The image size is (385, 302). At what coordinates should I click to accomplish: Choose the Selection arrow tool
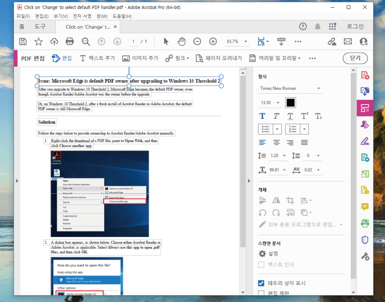(x=166, y=41)
